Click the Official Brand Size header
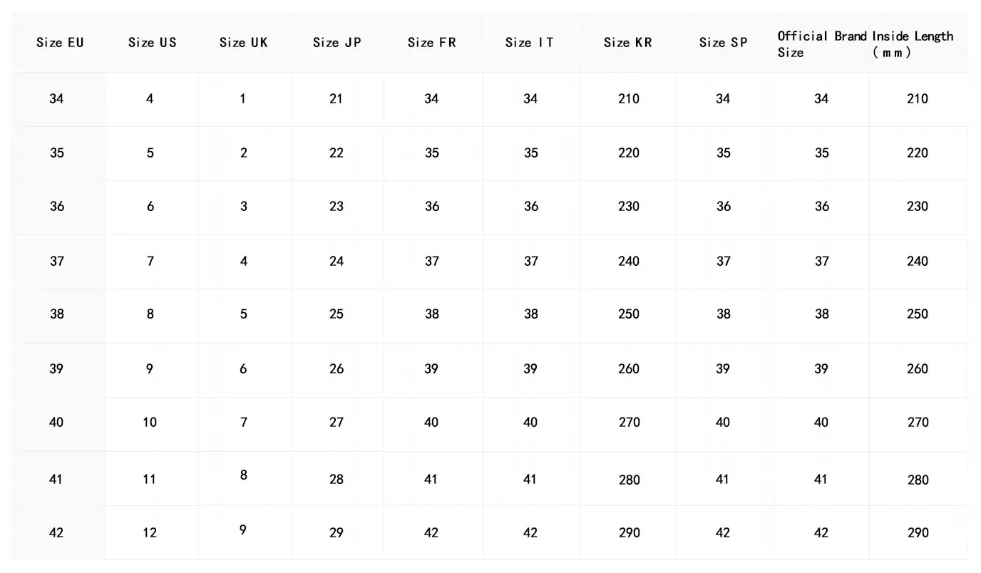981x573 pixels. (821, 43)
